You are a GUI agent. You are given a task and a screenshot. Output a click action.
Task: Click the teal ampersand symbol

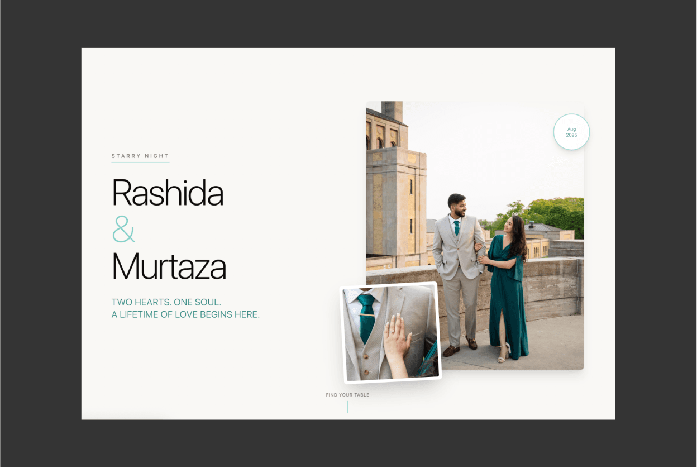pyautogui.click(x=123, y=229)
